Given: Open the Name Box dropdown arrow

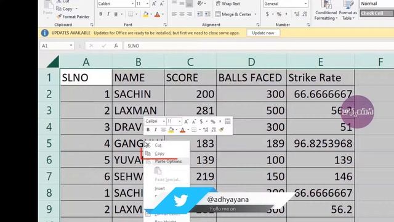Looking at the screenshot, I should click(x=71, y=46).
